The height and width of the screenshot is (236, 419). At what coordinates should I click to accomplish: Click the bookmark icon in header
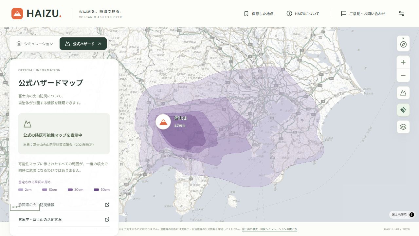246,13
